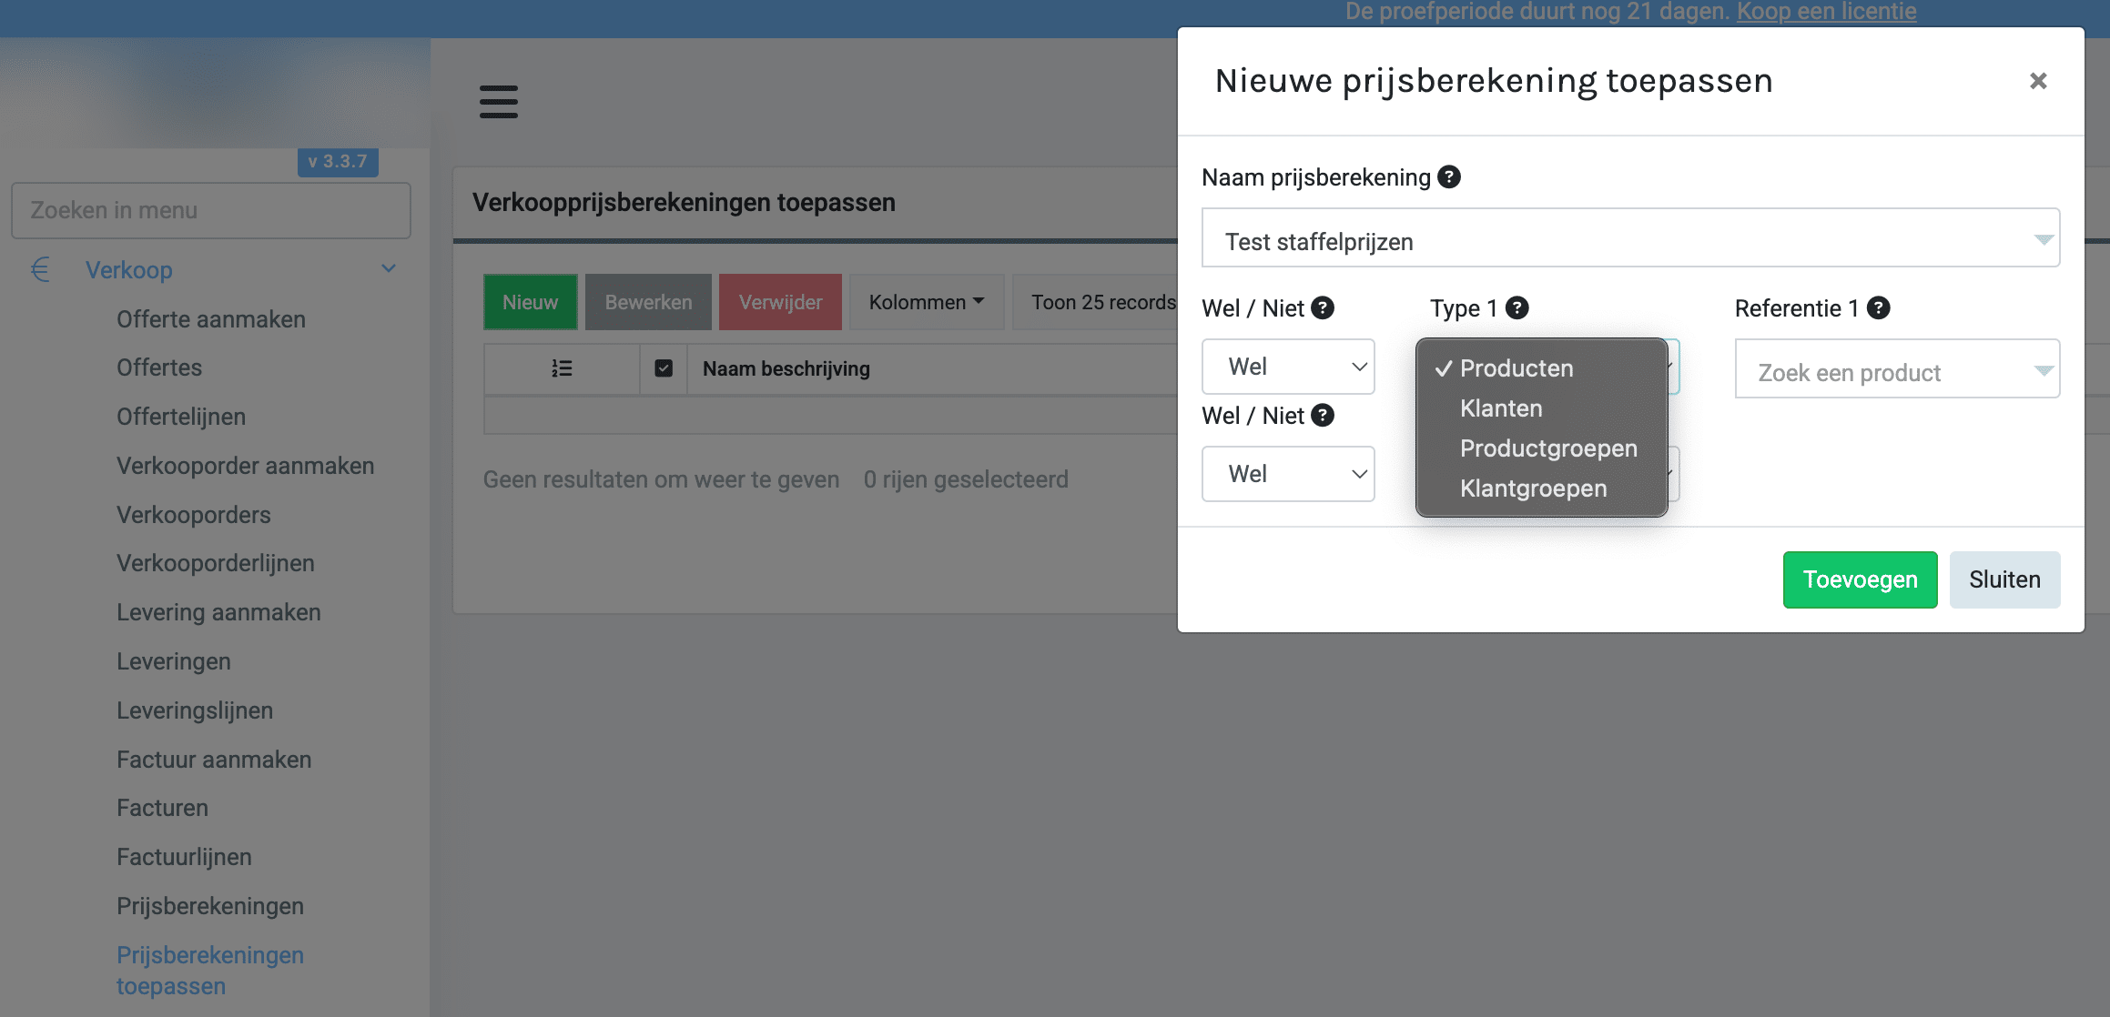Open Prijsberekeningen toepassen in sidebar
2110x1017 pixels.
(x=210, y=971)
